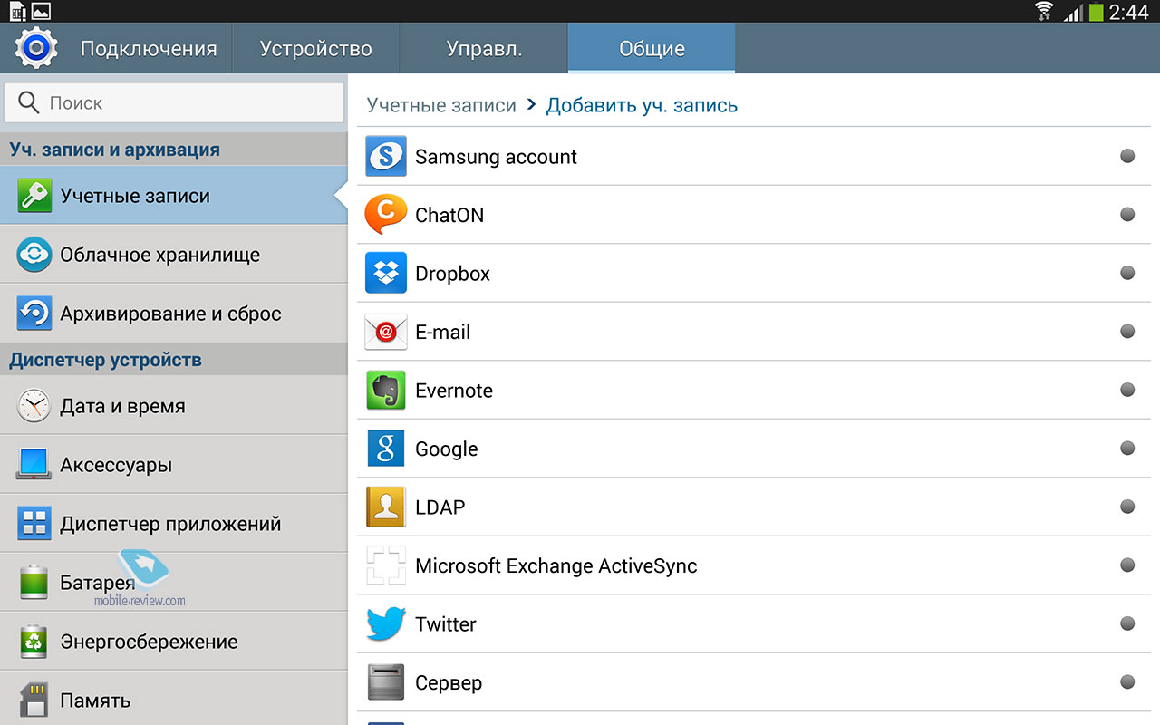The height and width of the screenshot is (725, 1160).
Task: Click the Энергосбережение recycle battery icon
Action: (x=34, y=642)
